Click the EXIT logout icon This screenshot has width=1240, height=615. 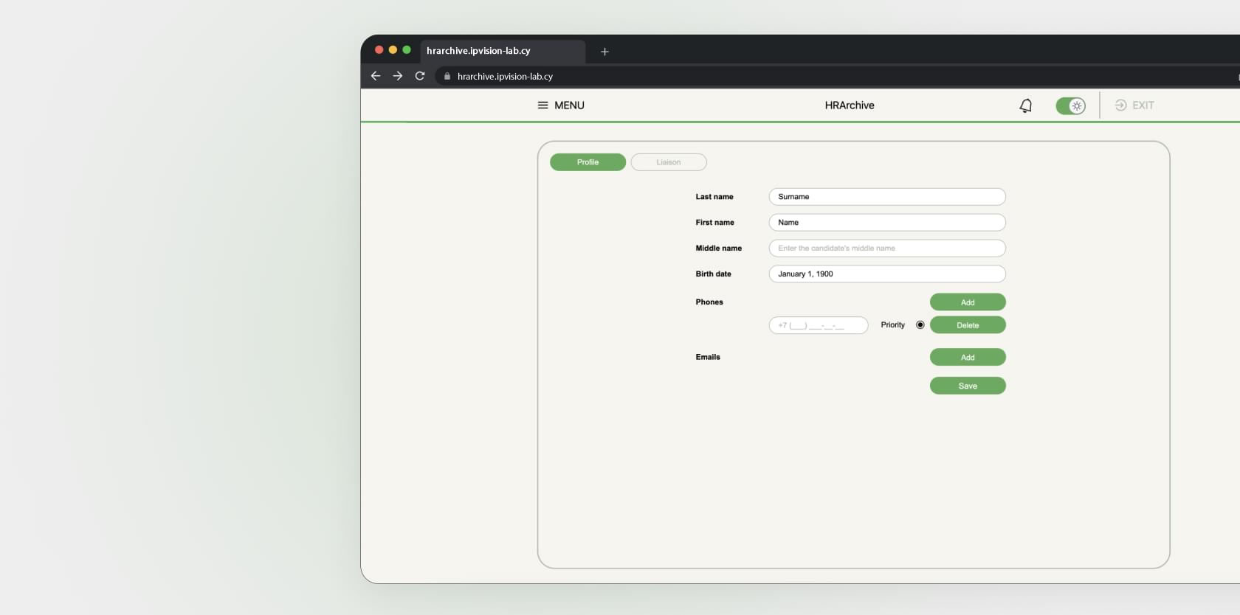coord(1120,105)
